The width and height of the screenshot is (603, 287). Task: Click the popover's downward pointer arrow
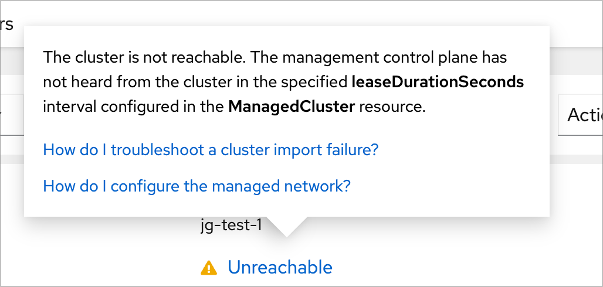[286, 226]
